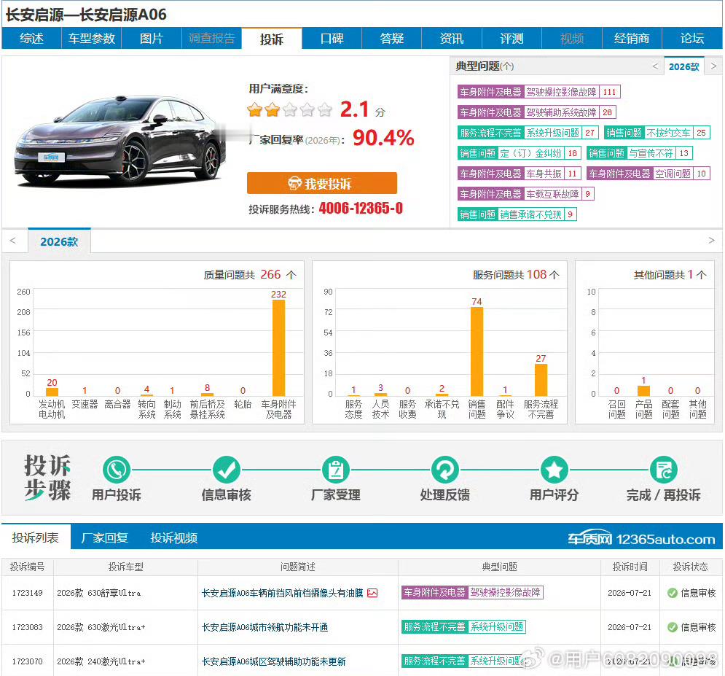725x676 pixels.
Task: Select 2026款 tab above the charts
Action: 59,241
